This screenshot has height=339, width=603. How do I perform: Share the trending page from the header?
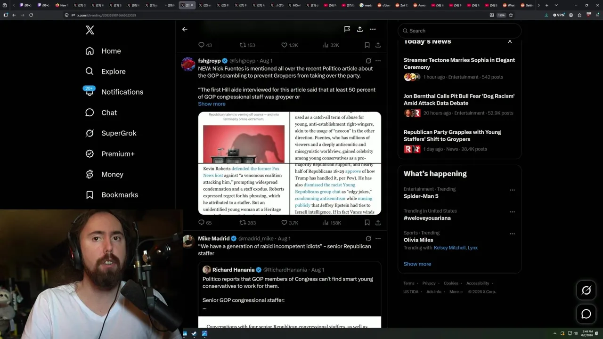coord(360,29)
